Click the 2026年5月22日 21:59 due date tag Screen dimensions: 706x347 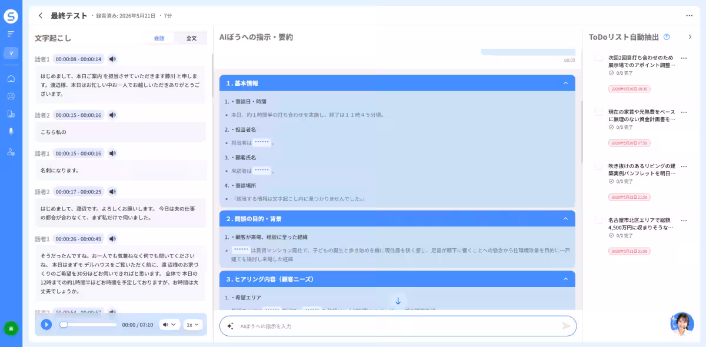point(629,197)
